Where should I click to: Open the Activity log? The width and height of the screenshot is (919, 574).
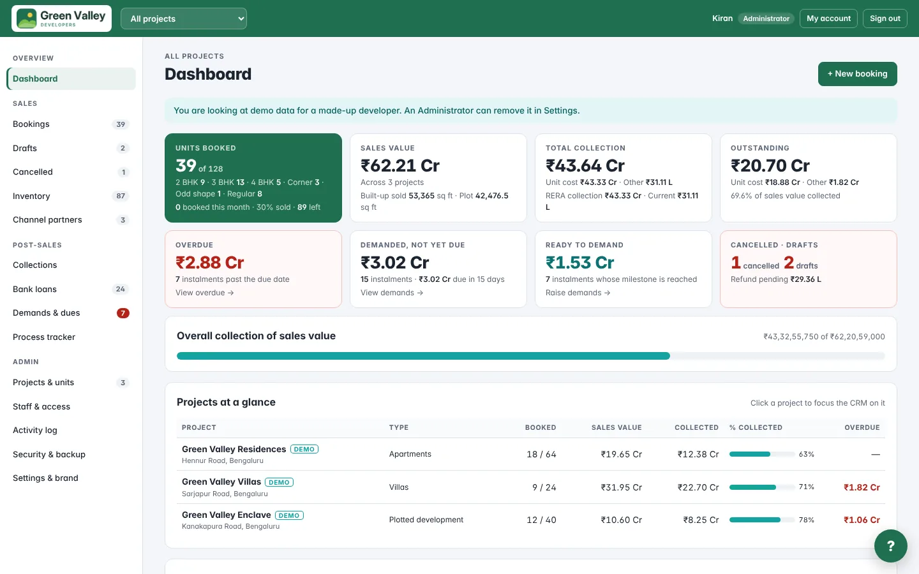click(x=71, y=430)
